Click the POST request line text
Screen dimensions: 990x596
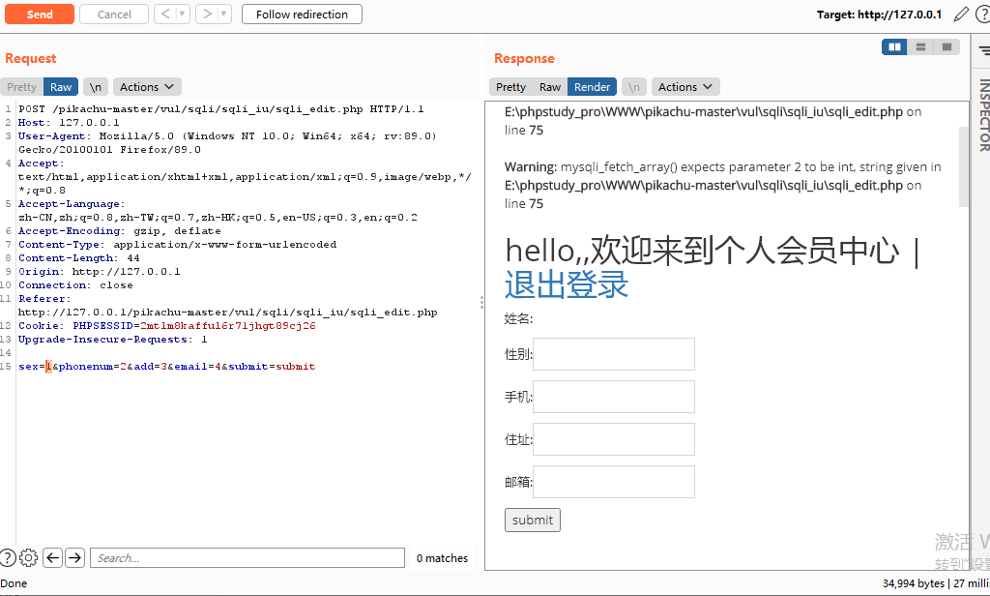coord(221,109)
